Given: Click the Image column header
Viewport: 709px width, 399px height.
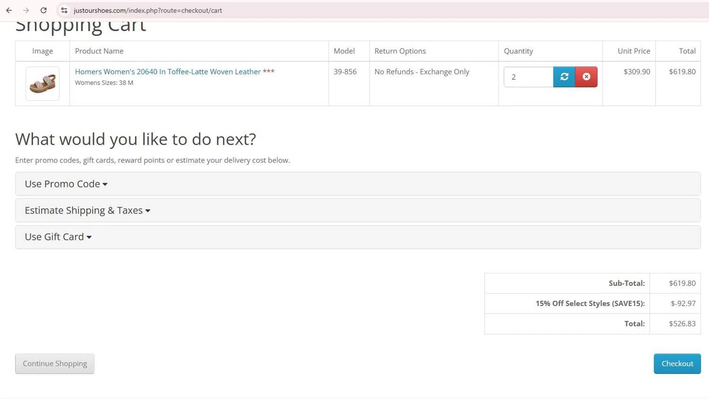Looking at the screenshot, I should [x=43, y=51].
